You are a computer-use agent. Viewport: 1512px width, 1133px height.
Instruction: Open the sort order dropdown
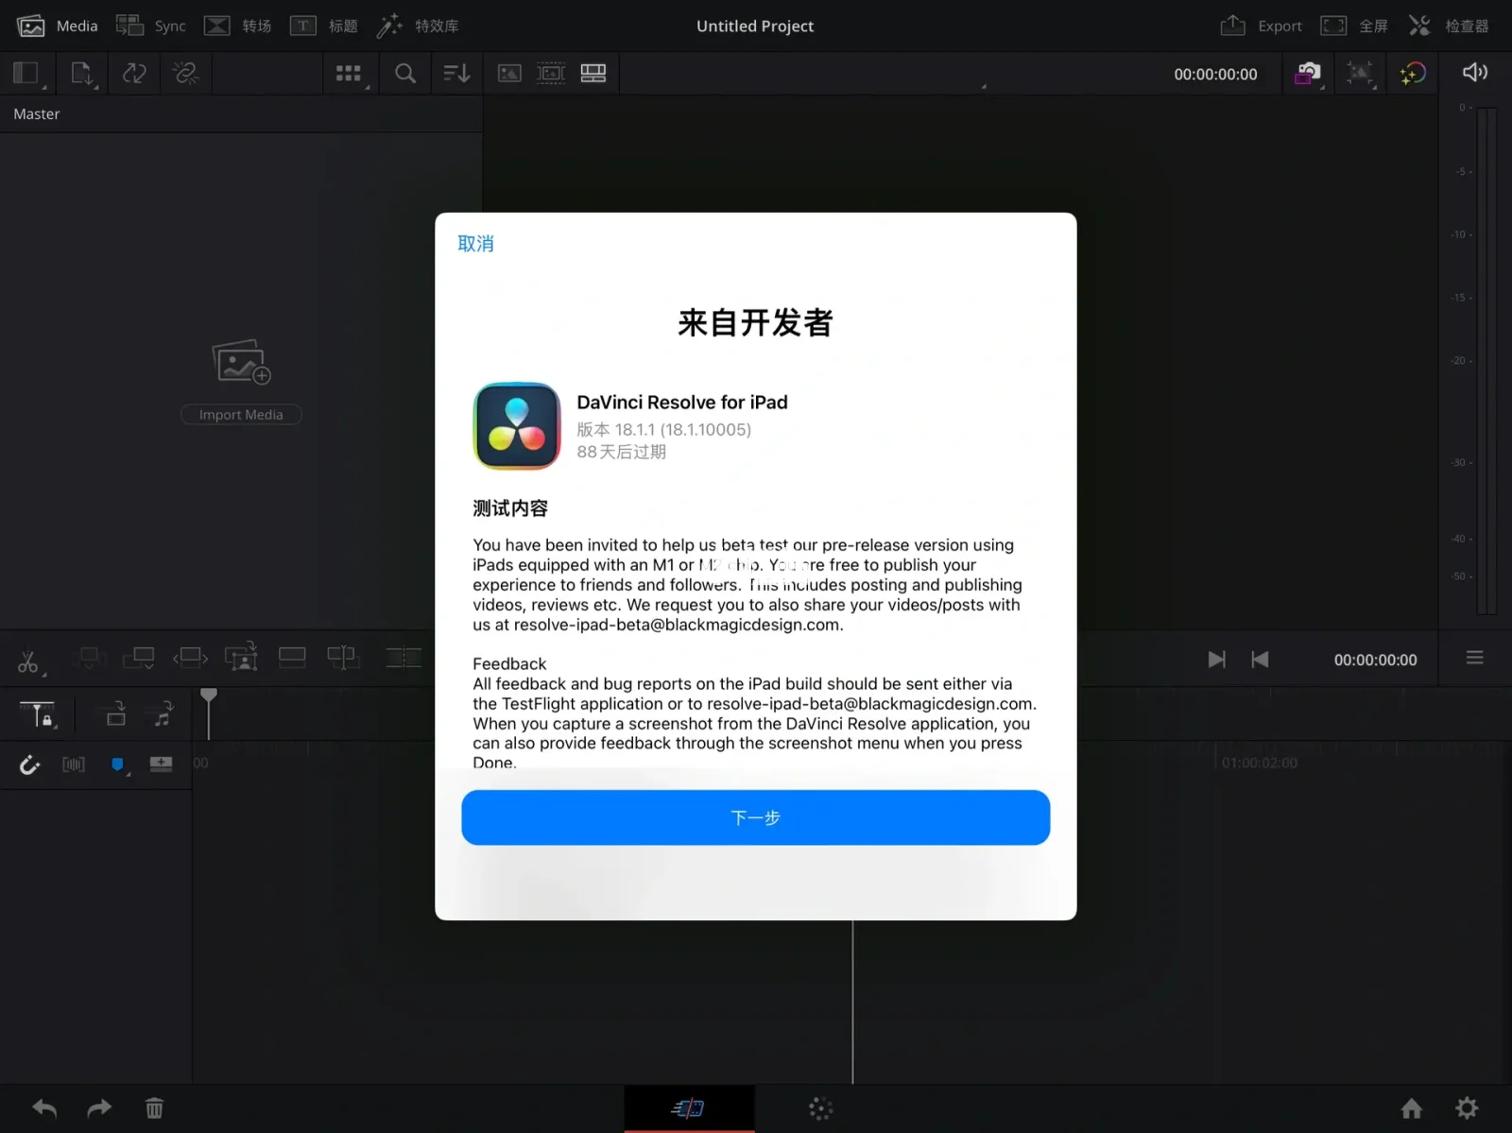[456, 73]
